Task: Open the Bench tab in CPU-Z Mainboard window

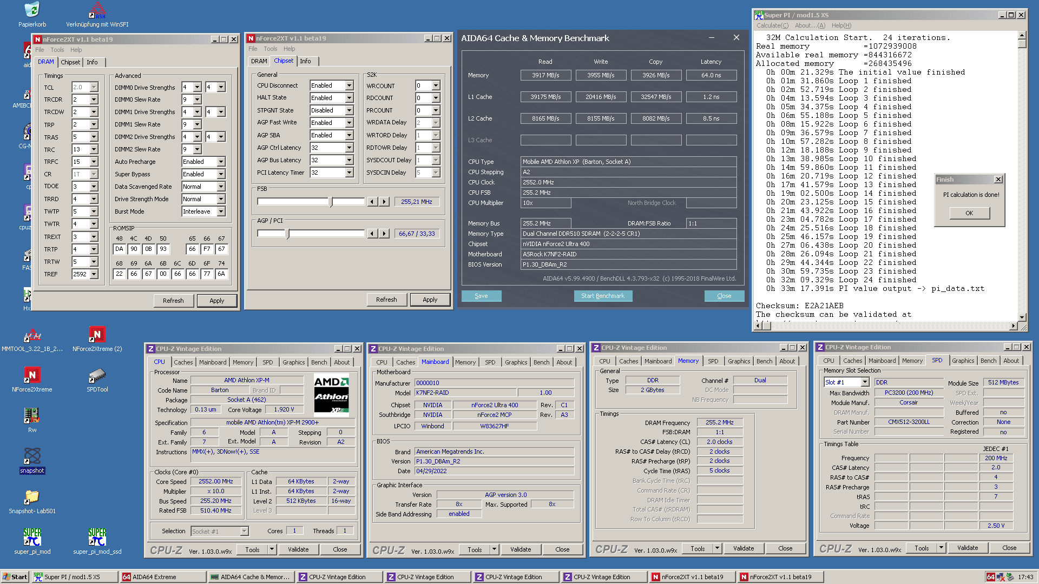Action: [541, 362]
